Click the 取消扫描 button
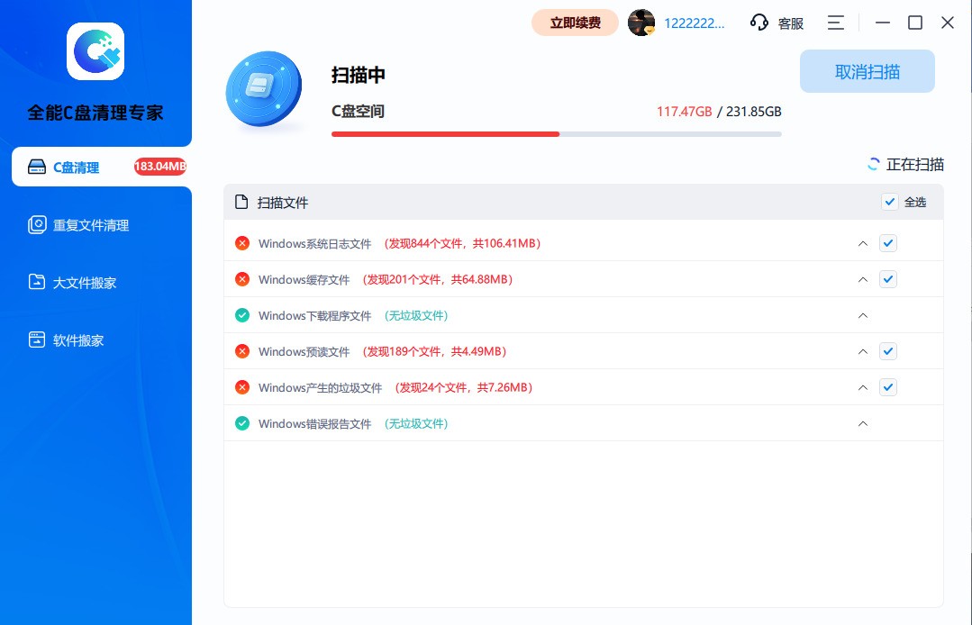This screenshot has width=972, height=625. pos(868,72)
